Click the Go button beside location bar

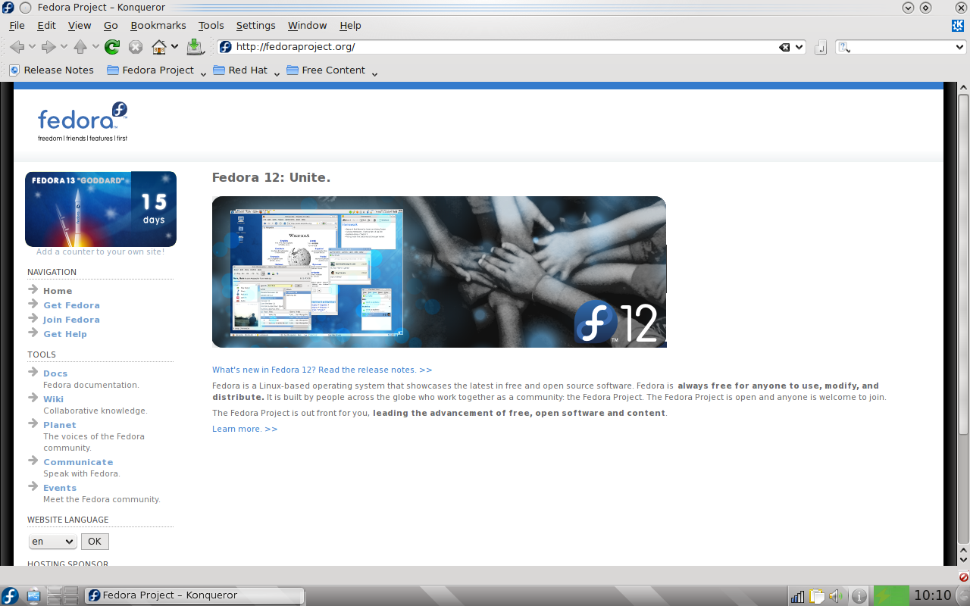pos(820,48)
